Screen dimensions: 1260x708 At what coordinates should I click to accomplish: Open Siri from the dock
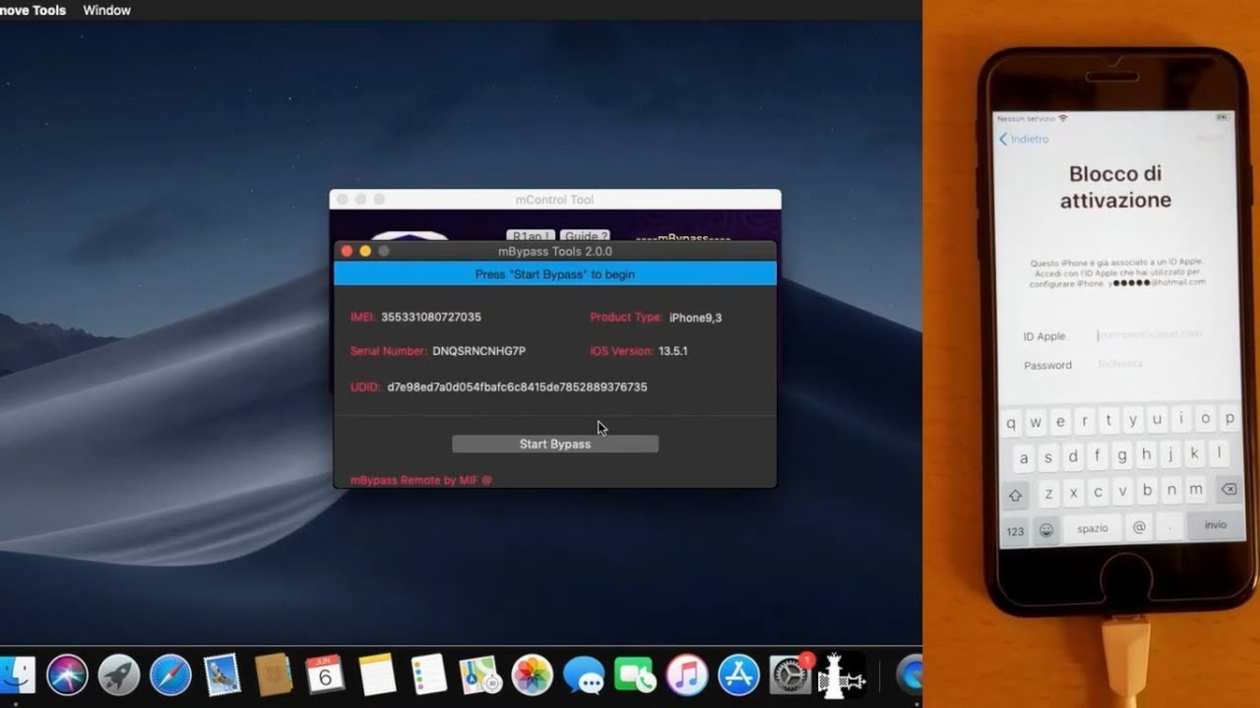pos(67,676)
